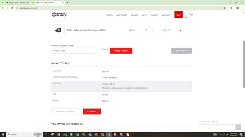The height and width of the screenshot is (137, 245).
Task: Open the touch keyboard tray icon
Action: [215, 134]
